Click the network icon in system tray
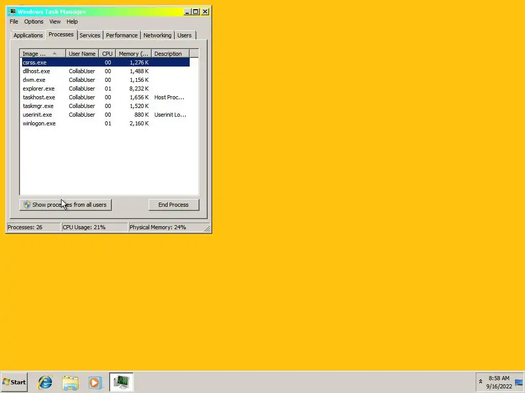This screenshot has height=393, width=525. click(x=519, y=383)
